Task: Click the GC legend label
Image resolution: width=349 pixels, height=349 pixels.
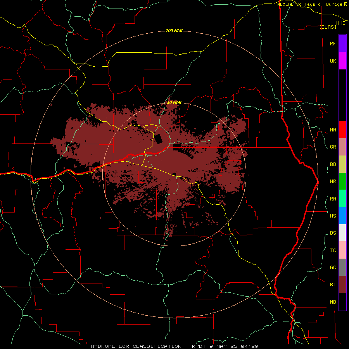Action: coord(333,268)
